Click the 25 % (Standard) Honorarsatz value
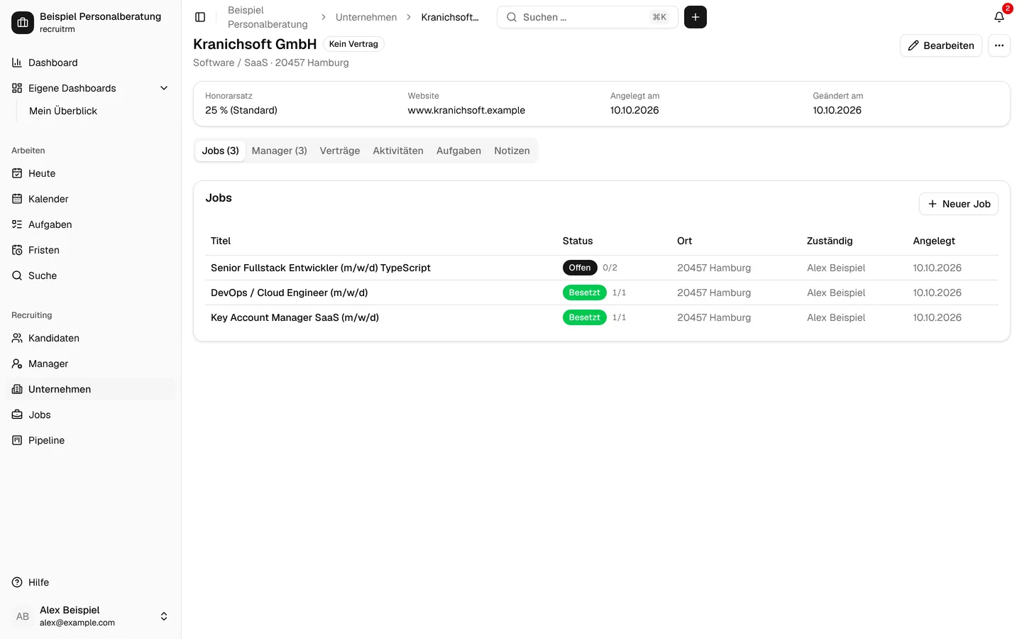The width and height of the screenshot is (1022, 639). click(241, 110)
